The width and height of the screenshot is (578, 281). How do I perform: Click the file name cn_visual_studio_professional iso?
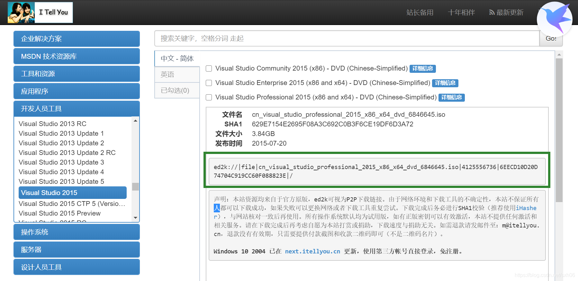tap(348, 115)
